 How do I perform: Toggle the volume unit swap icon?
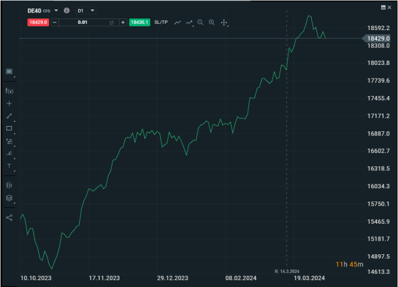coord(111,23)
